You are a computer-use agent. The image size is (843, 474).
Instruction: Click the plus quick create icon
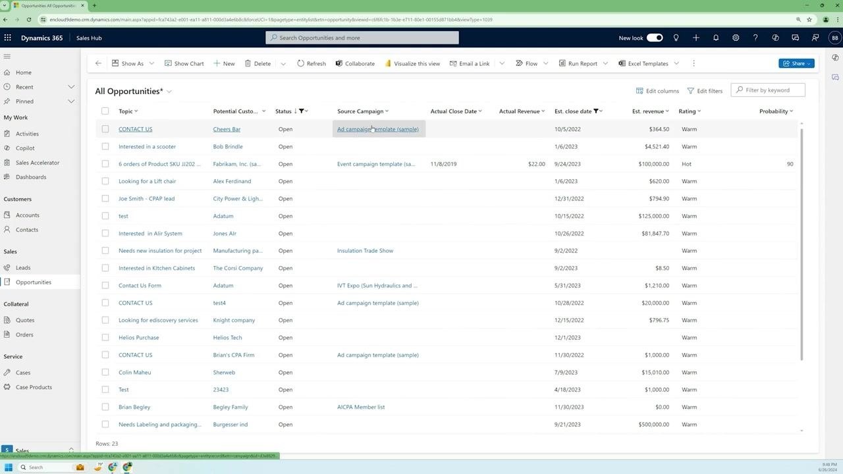(695, 38)
